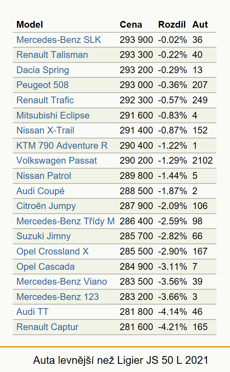Viewport: 230px width, 372px height.
Task: Click the Audi TT link
Action: (33, 312)
